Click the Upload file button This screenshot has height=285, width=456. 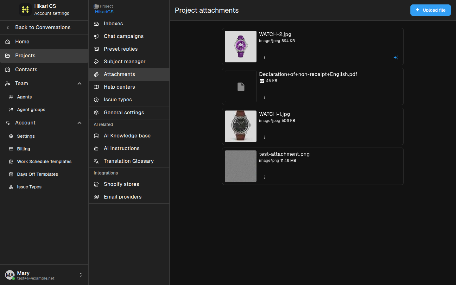430,10
